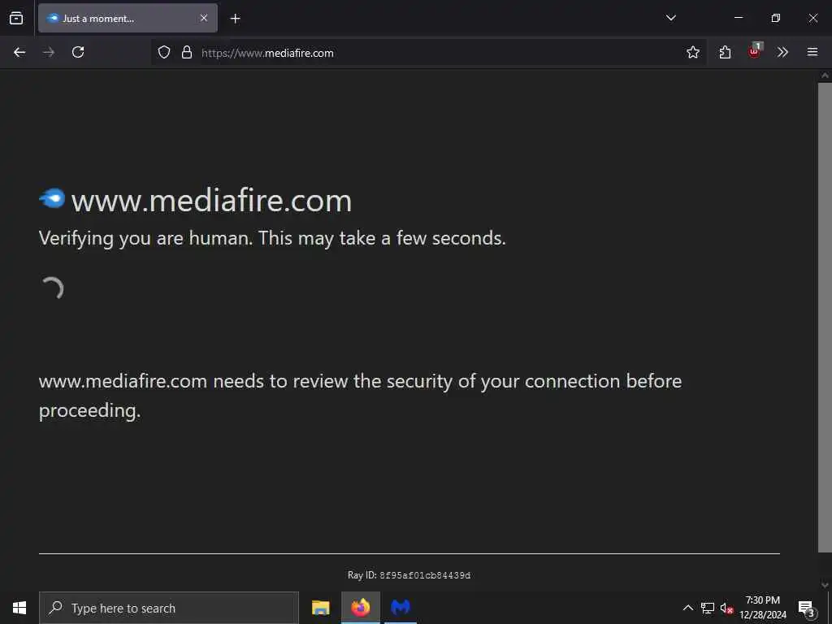Open the uBlock Origin extension icon

click(755, 51)
